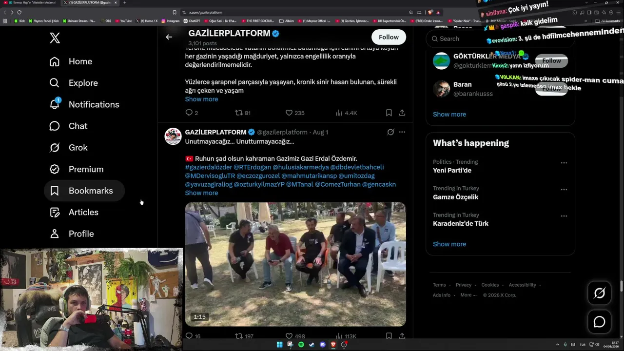Open Home in the X sidebar
This screenshot has height=351, width=624.
71,61
